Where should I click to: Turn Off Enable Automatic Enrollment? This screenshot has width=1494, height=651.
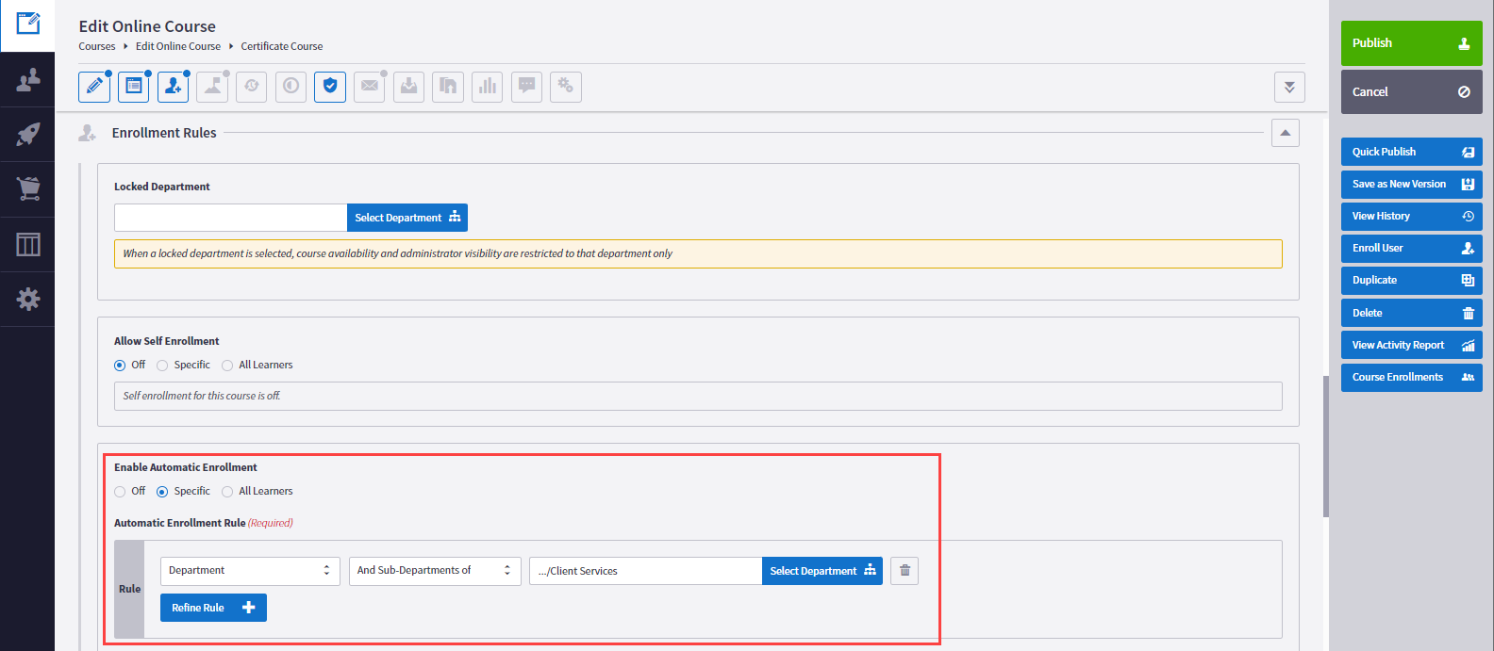point(120,492)
